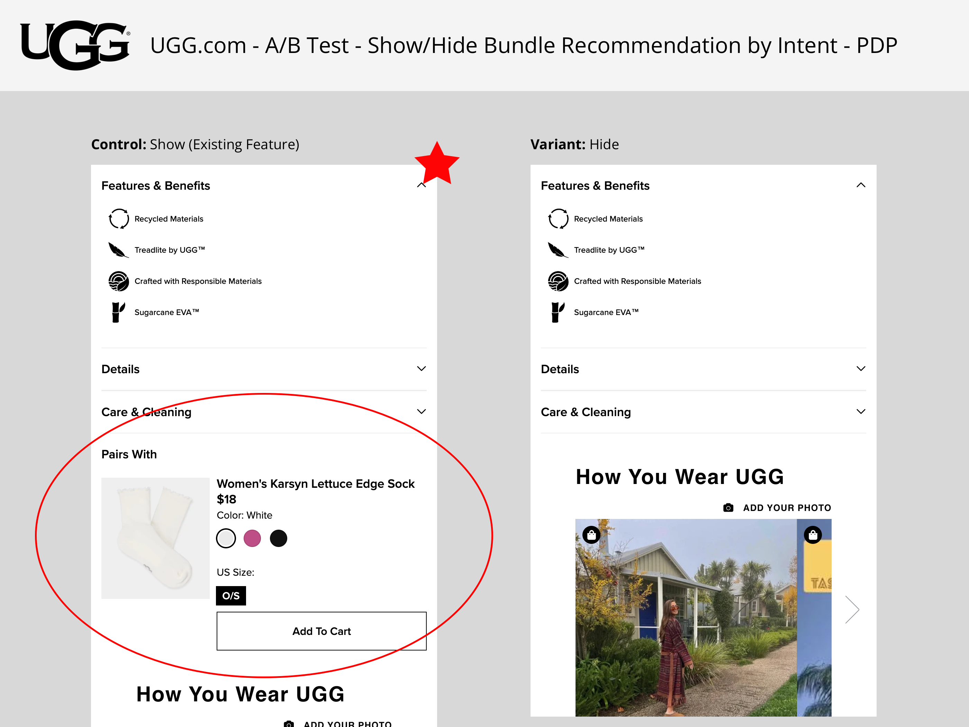Click Add To Cart for the Karsyn sock
This screenshot has width=969, height=727.
pyautogui.click(x=321, y=631)
